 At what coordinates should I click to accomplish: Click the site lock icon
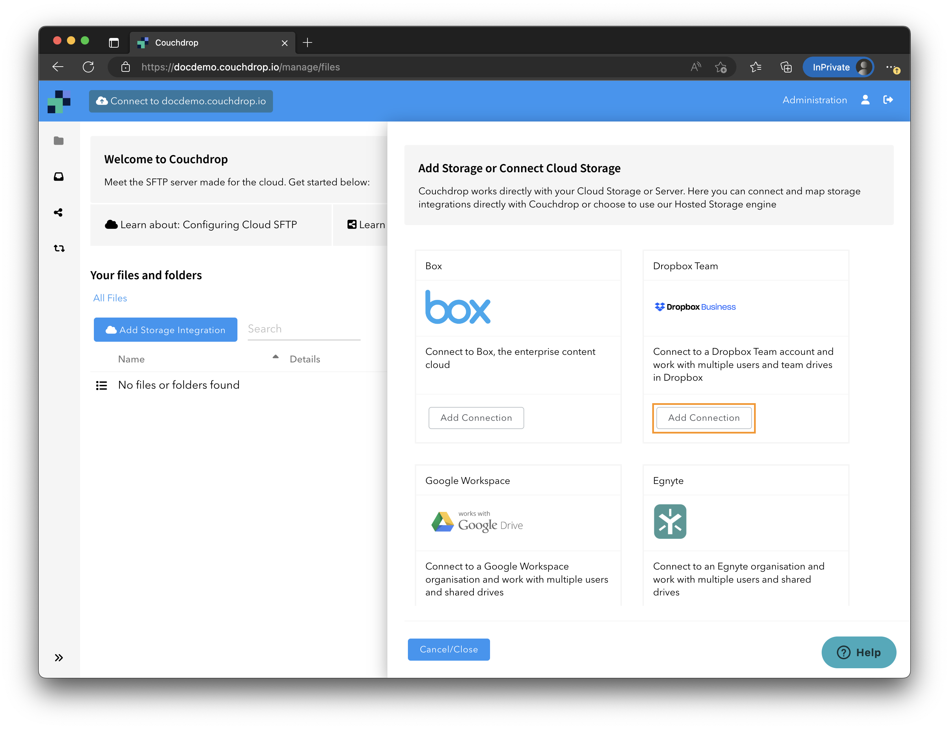(x=125, y=67)
